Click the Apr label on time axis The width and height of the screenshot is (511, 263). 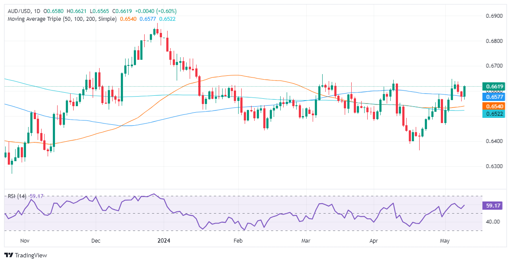(373, 240)
